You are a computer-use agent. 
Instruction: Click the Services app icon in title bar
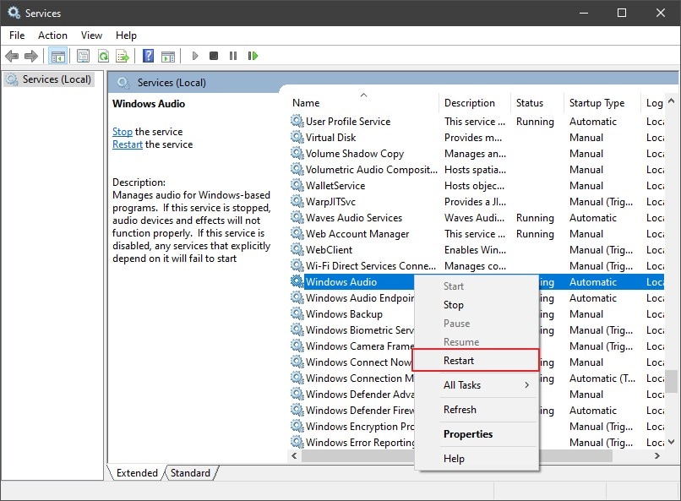(14, 13)
